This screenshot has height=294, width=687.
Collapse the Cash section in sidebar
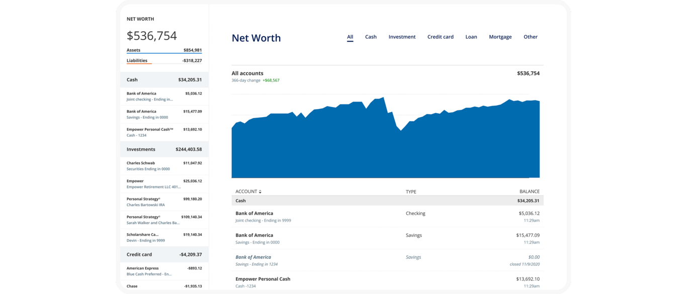coord(164,80)
